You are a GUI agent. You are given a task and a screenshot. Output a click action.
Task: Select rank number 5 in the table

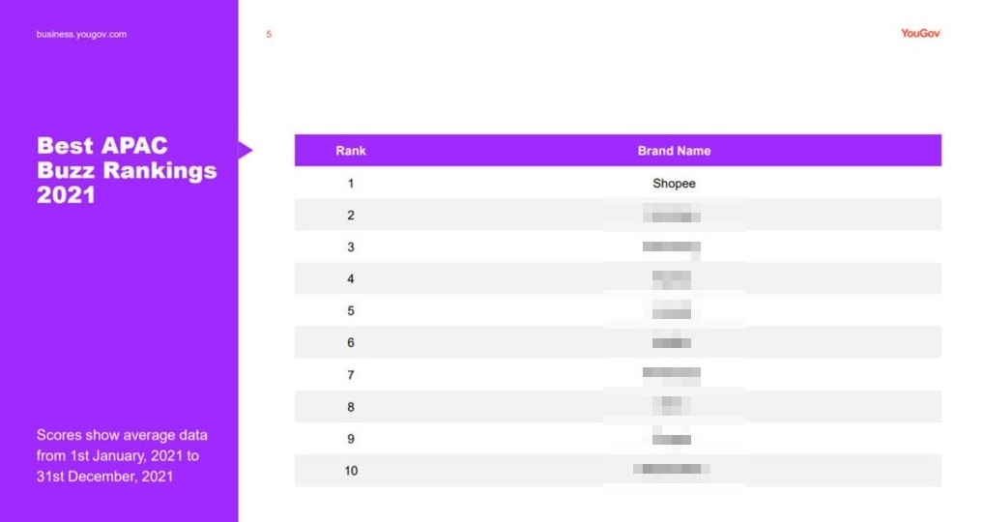pyautogui.click(x=351, y=310)
